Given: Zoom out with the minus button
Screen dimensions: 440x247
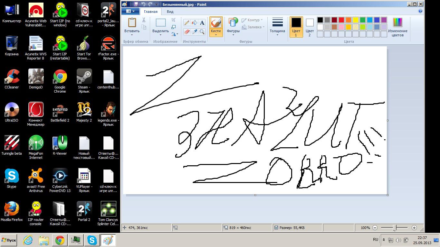Looking at the screenshot, I should (x=375, y=228).
